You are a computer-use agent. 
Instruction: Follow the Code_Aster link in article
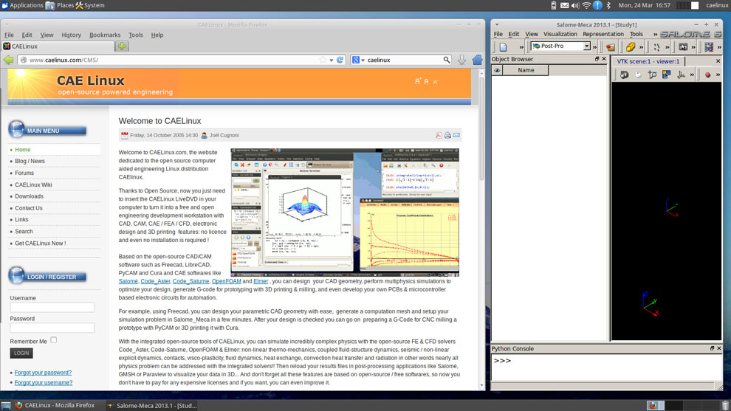pyautogui.click(x=155, y=281)
